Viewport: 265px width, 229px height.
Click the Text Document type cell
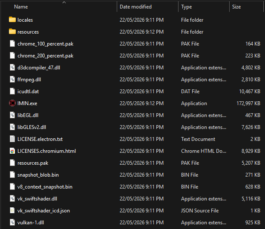pyautogui.click(x=198, y=139)
